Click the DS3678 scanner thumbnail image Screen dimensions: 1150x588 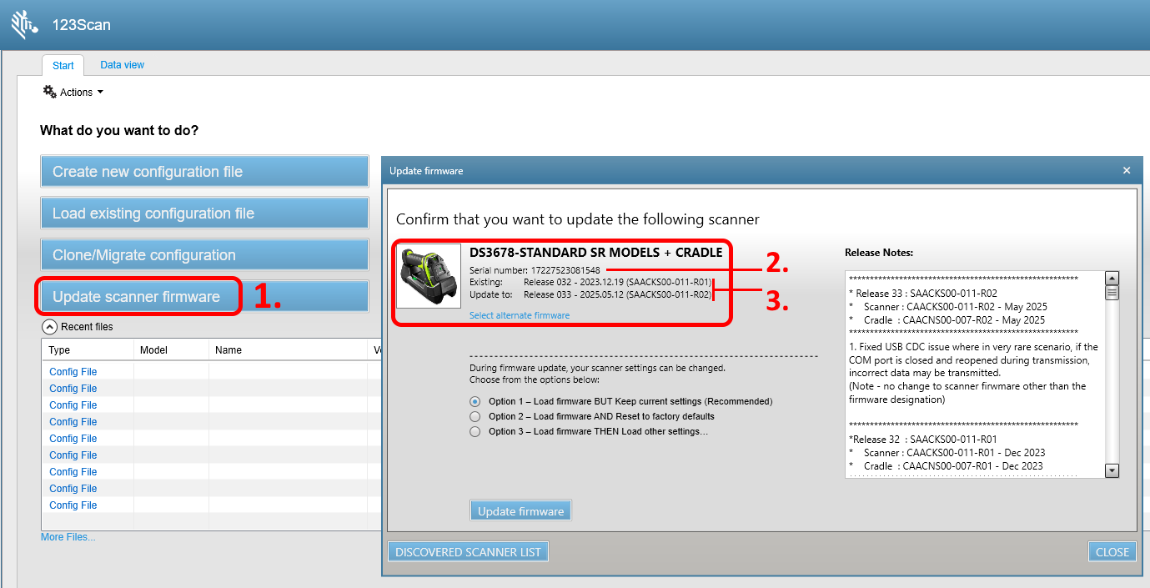[x=429, y=276]
